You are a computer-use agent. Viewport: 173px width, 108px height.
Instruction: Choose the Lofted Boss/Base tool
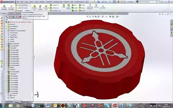coord(21,8)
